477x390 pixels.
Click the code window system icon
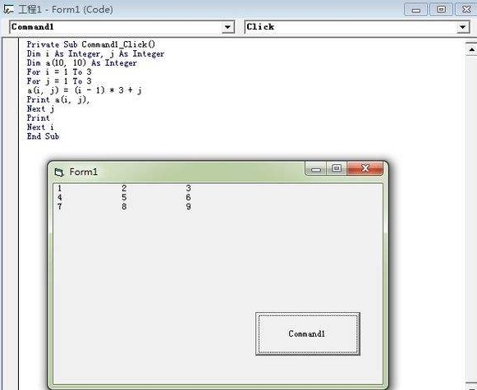click(x=8, y=9)
